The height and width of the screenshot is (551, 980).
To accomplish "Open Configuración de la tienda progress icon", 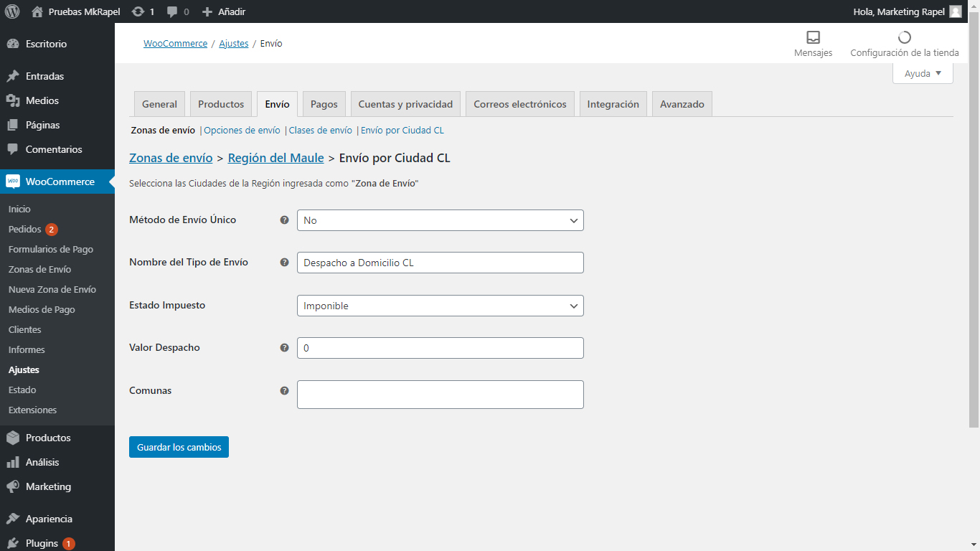I will pyautogui.click(x=905, y=37).
